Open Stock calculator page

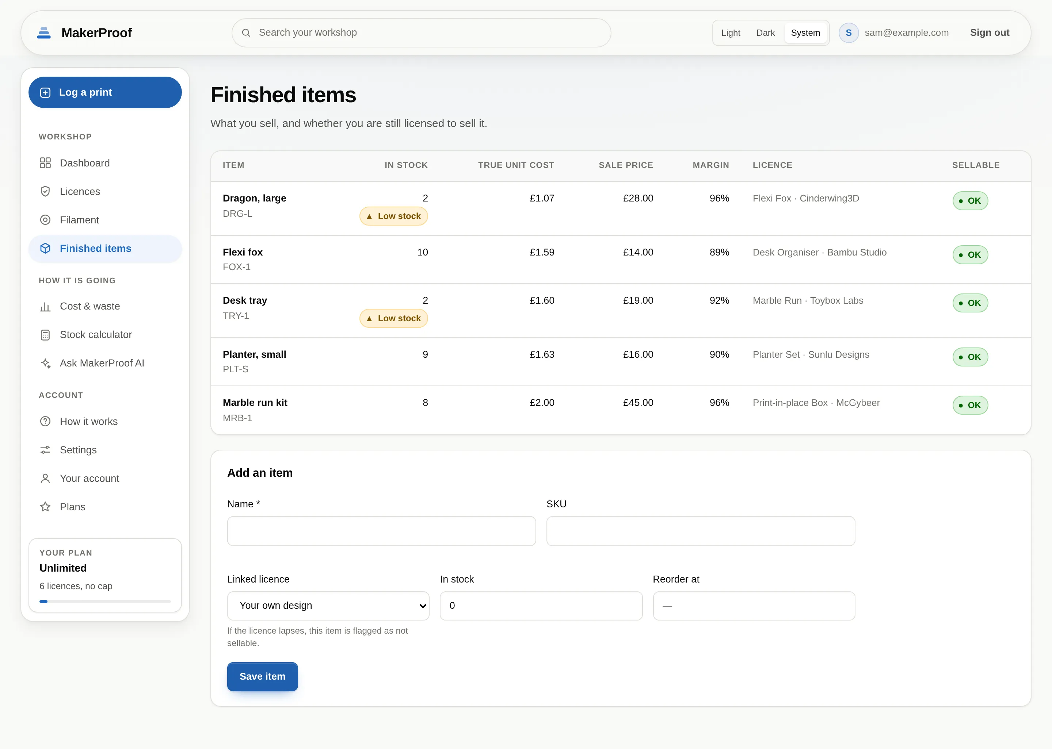point(105,335)
